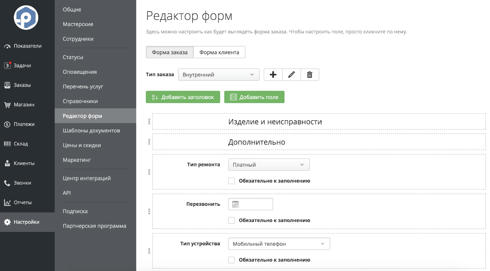The height and width of the screenshot is (271, 490).
Task: Grab the drag handle of Перезвонить field
Action: 149,211
